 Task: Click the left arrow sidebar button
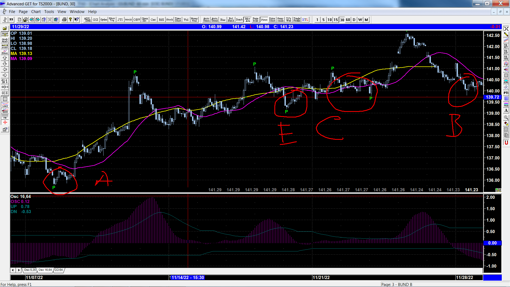tap(5, 69)
